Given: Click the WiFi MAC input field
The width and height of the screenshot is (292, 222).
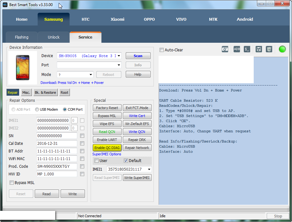Looking at the screenshot, I should pos(57,159).
